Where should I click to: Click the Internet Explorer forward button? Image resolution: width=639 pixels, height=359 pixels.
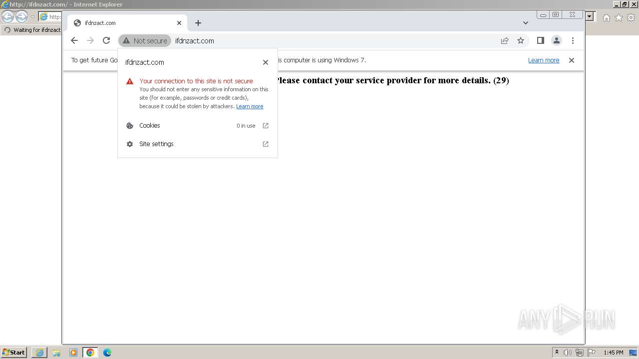tap(21, 17)
